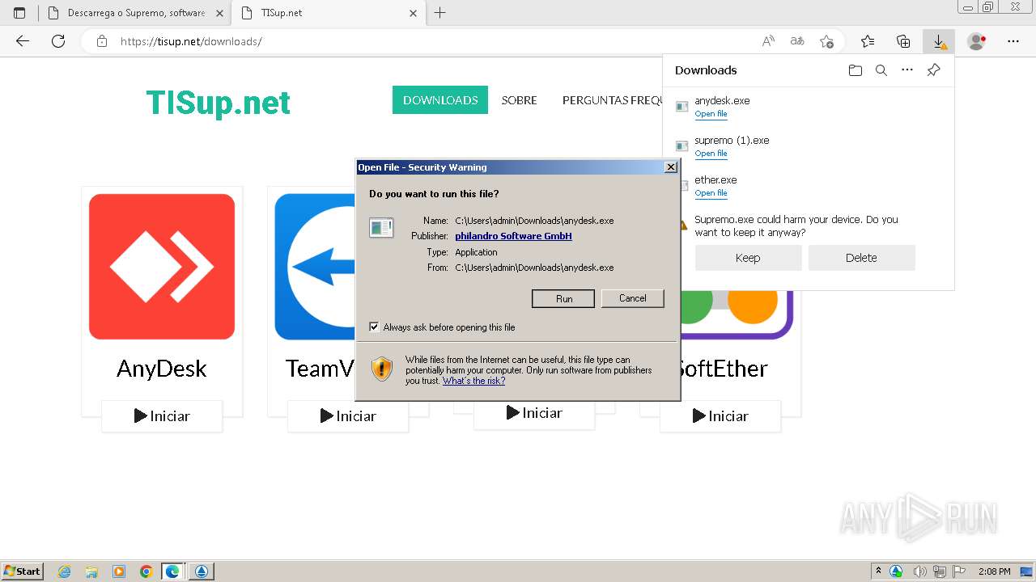Open the translate page icon
The width and height of the screenshot is (1036, 582).
pyautogui.click(x=797, y=41)
